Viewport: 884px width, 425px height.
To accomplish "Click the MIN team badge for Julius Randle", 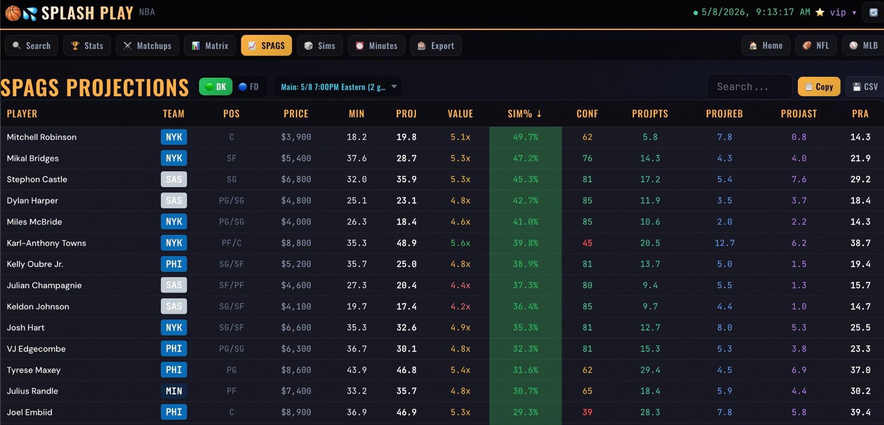I will pyautogui.click(x=174, y=391).
